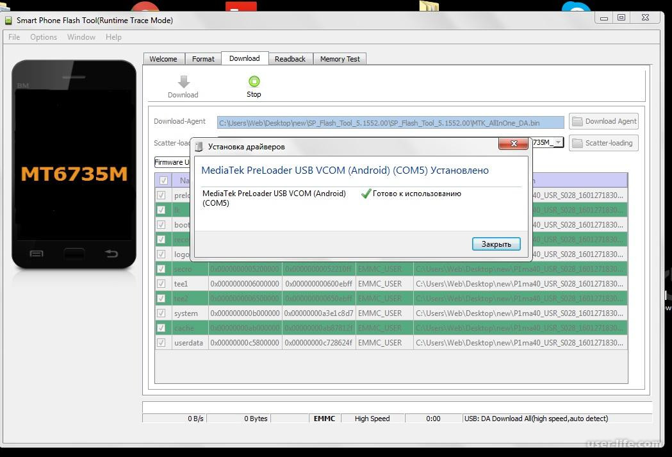This screenshot has width=672, height=457.
Task: Click the system partition name cell
Action: (190, 313)
